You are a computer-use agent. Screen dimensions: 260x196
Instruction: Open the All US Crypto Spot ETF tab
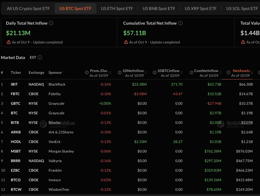coord(28,8)
